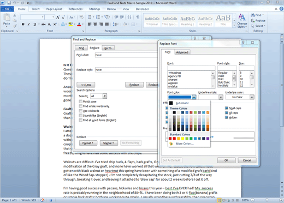Image resolution: width=284 pixels, height=203 pixels.
Task: Open the Special button menu
Action: tap(109, 143)
